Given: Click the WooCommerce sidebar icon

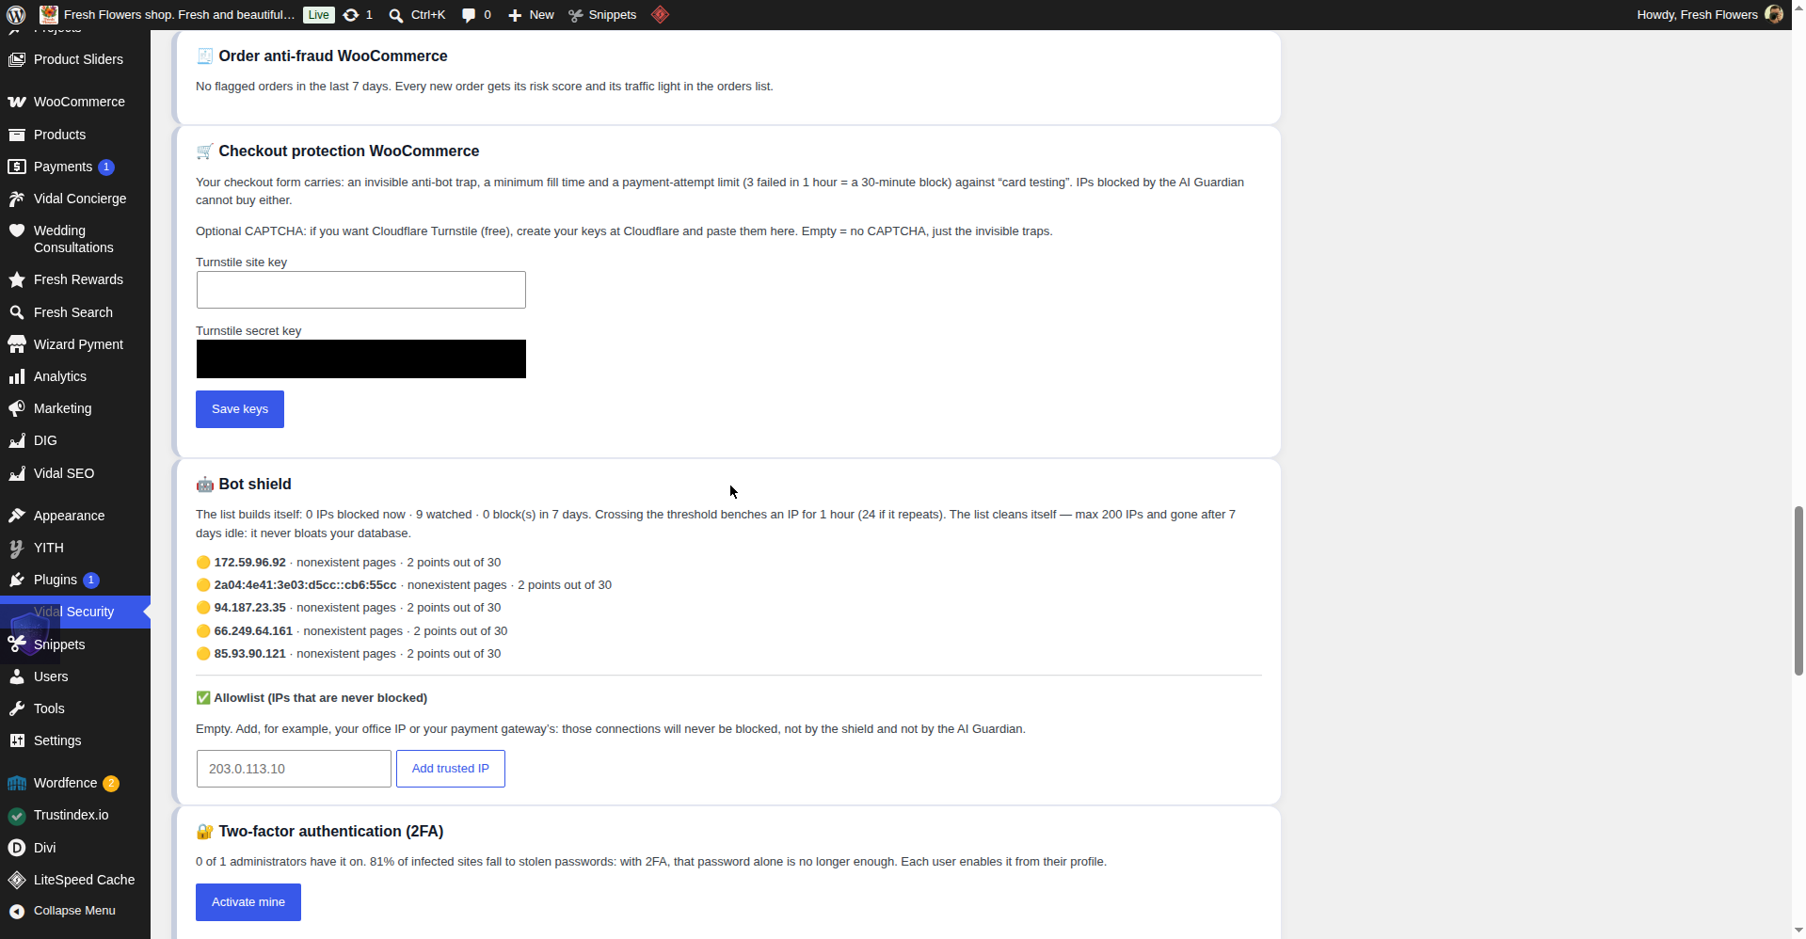Looking at the screenshot, I should (x=17, y=102).
